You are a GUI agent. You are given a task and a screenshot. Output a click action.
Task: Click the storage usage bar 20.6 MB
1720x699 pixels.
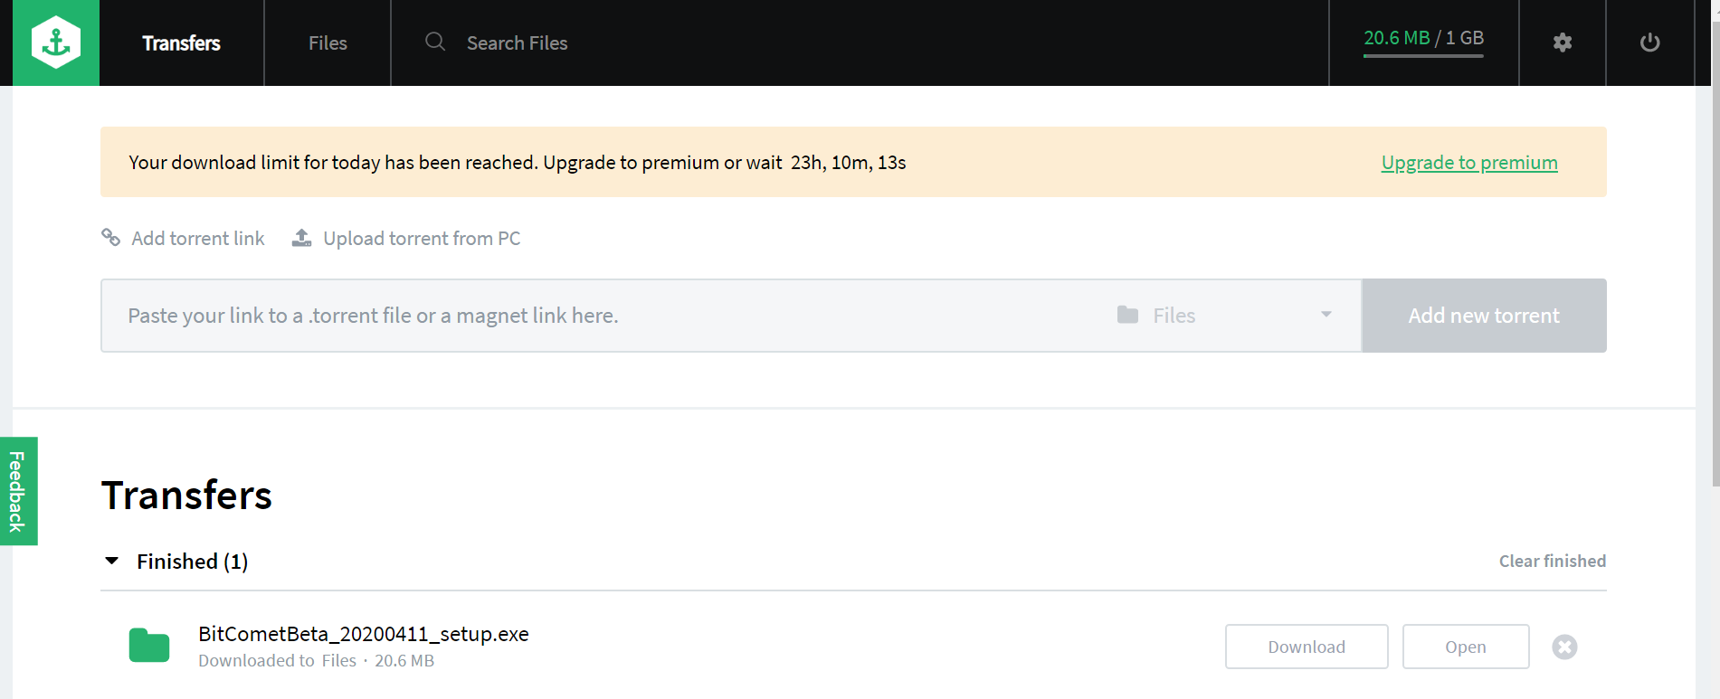tap(1423, 42)
